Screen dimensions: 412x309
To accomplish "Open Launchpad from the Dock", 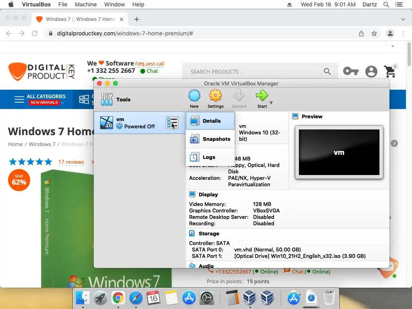I will 100,298.
